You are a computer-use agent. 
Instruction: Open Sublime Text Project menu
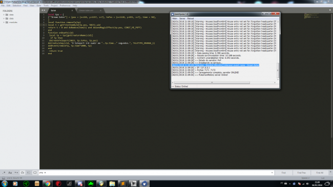(x=54, y=6)
